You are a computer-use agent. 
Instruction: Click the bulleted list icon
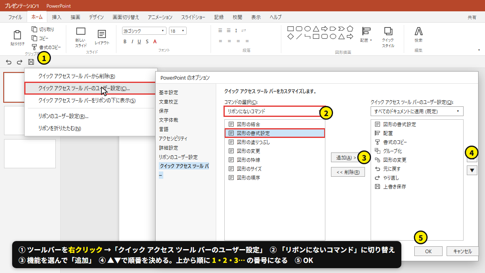220,30
